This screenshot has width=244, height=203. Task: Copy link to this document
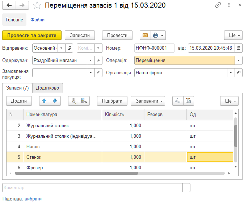(218, 5)
